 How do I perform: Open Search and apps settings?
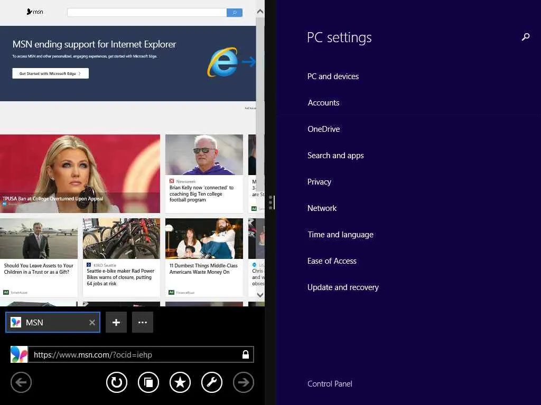click(x=335, y=156)
